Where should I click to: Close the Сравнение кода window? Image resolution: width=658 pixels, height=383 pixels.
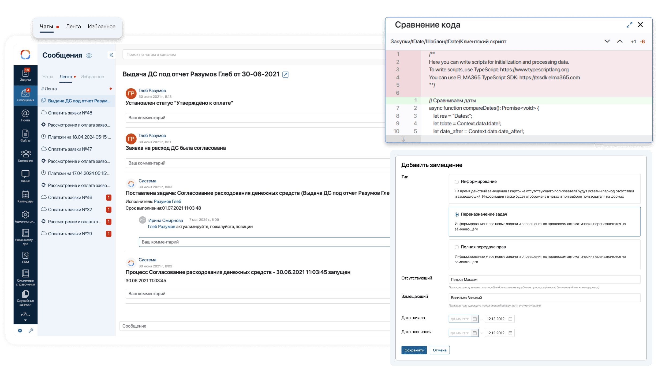[640, 25]
